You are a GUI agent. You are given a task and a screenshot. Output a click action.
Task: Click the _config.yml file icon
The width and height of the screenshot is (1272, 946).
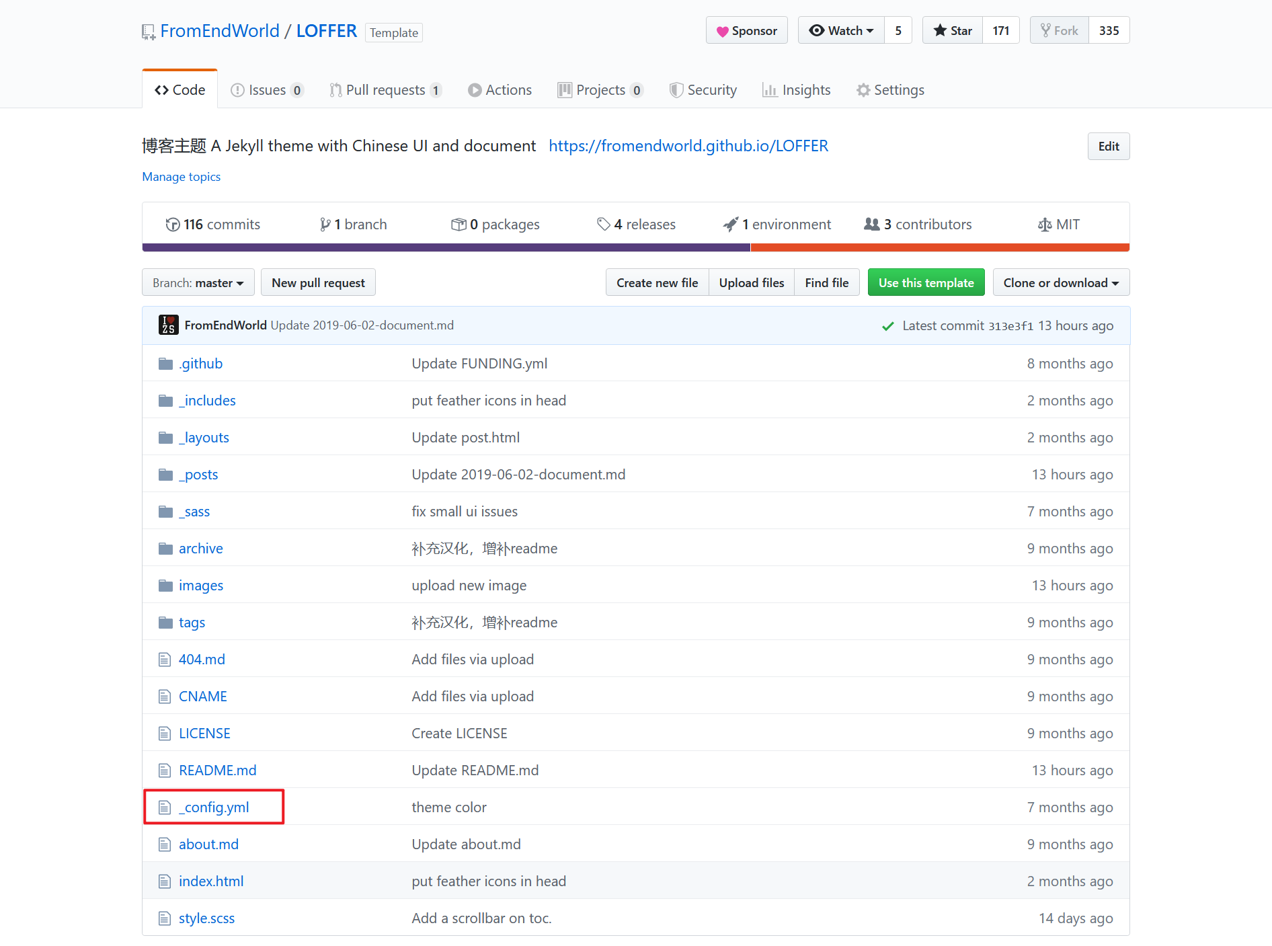[x=165, y=807]
